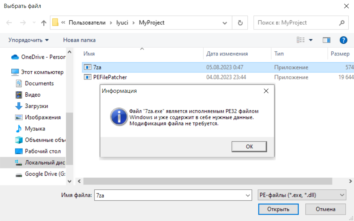This screenshot has width=354, height=221.
Task: Open the Загрузки folder in sidebar
Action: [x=36, y=106]
